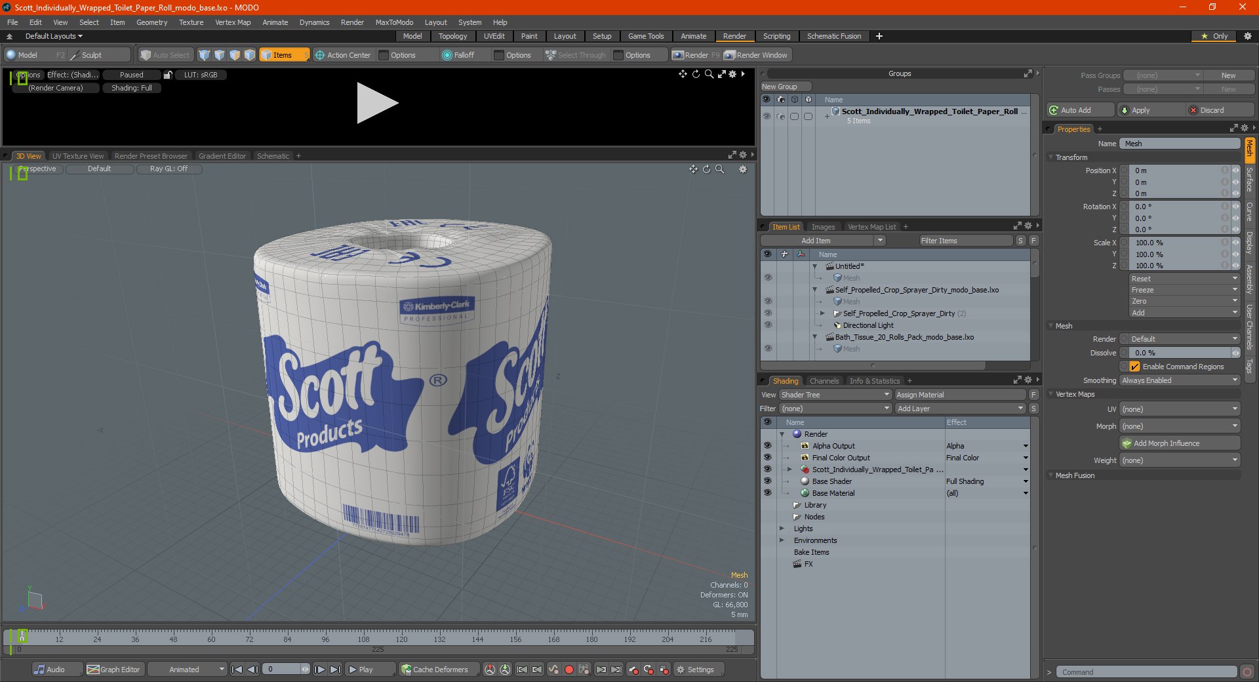The height and width of the screenshot is (682, 1259).
Task: Switch to the UV Texture View tab
Action: [x=78, y=156]
